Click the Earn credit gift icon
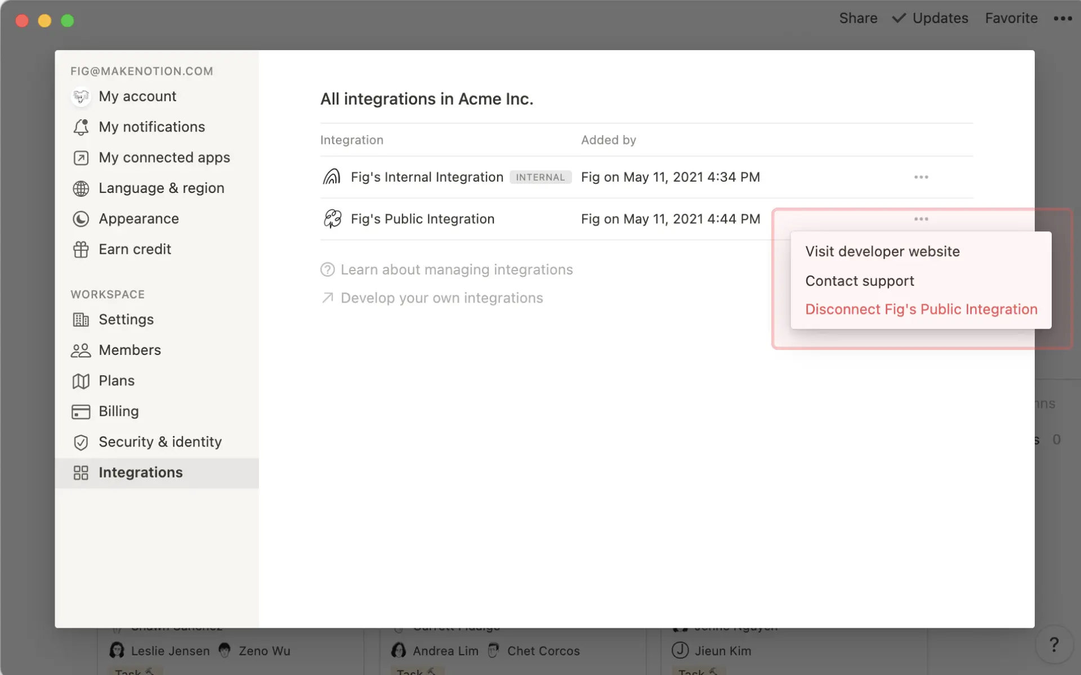The image size is (1081, 675). pos(81,249)
